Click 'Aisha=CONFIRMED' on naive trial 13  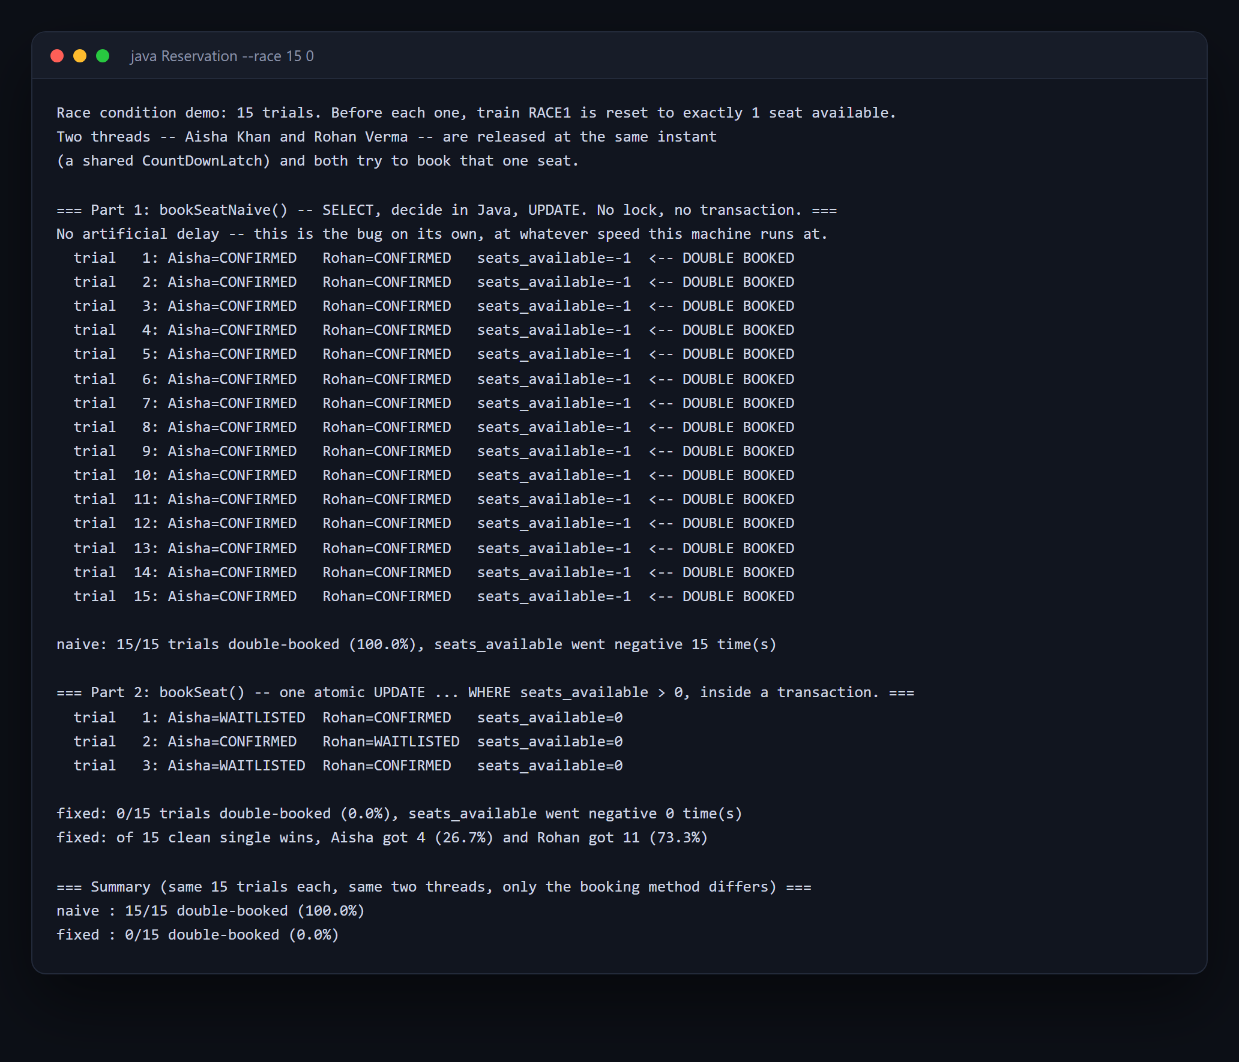(x=232, y=548)
